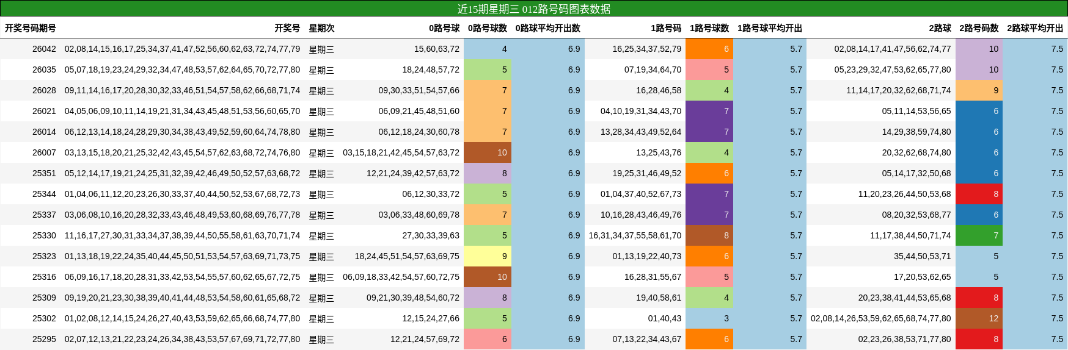Select period number 26014
Viewport: 1068px width, 350px height.
coord(44,132)
